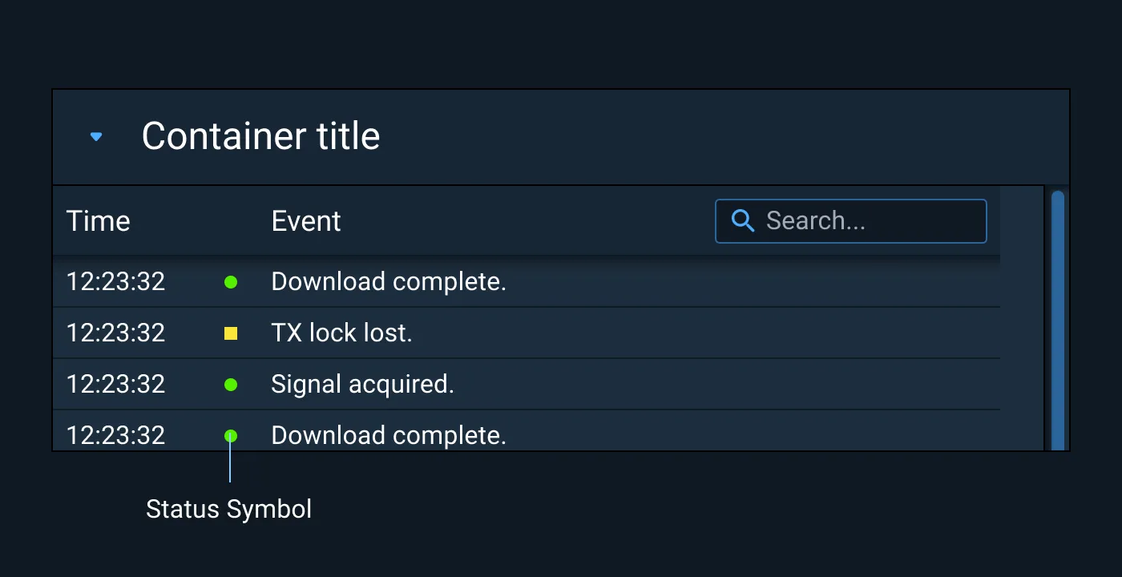Click yellow square caution symbol for TX lock lost

[231, 333]
